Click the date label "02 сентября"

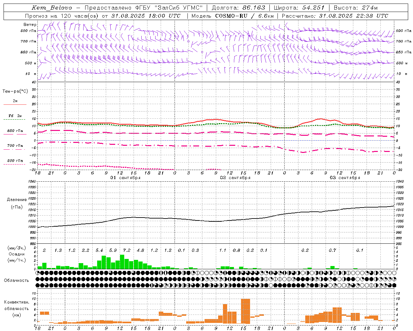[235, 178]
